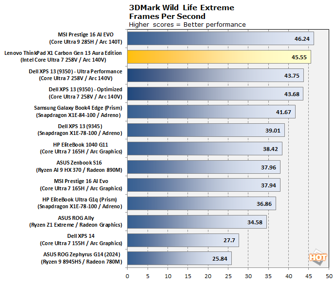Click the 'Dell XPS 14' label
Screen dimensions: 336x282
pyautogui.click(x=81, y=236)
